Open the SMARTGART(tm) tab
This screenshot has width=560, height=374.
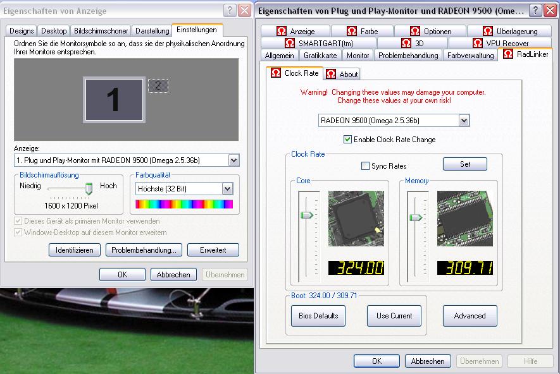pos(318,43)
